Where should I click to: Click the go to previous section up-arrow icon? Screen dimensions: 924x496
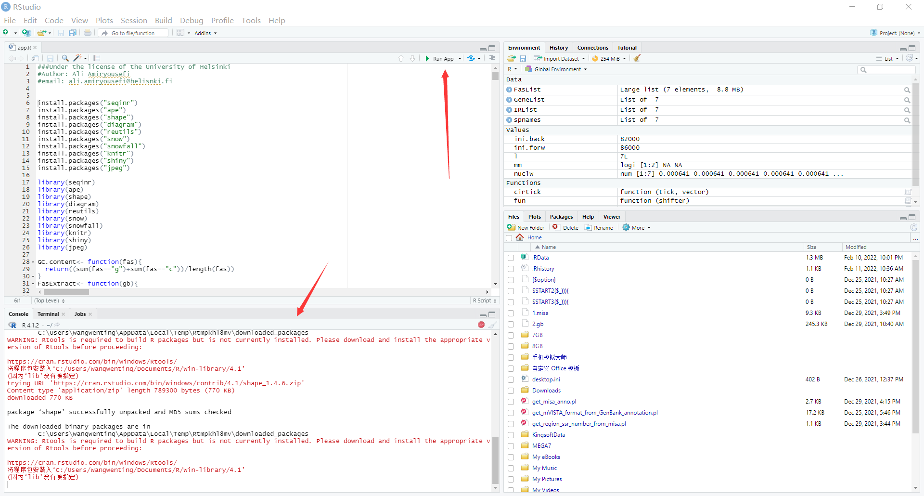(401, 58)
